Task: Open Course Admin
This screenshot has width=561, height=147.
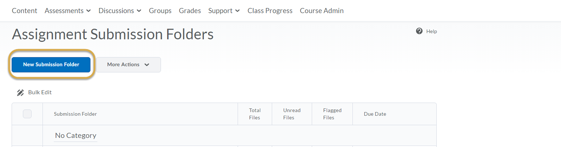Action: [322, 11]
